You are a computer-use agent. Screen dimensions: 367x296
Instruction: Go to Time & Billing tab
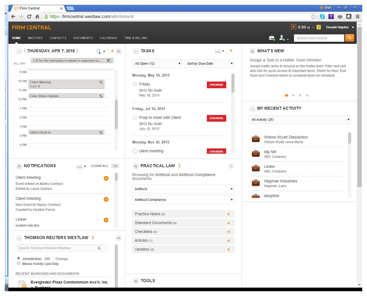pyautogui.click(x=136, y=38)
